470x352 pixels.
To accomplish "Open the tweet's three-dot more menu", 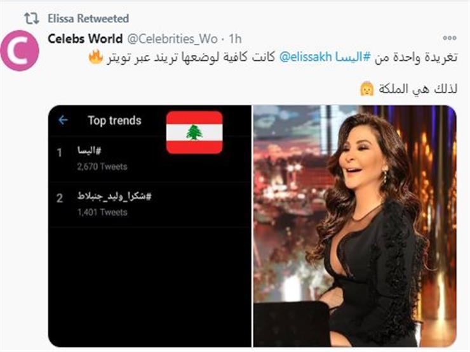I will [x=449, y=38].
